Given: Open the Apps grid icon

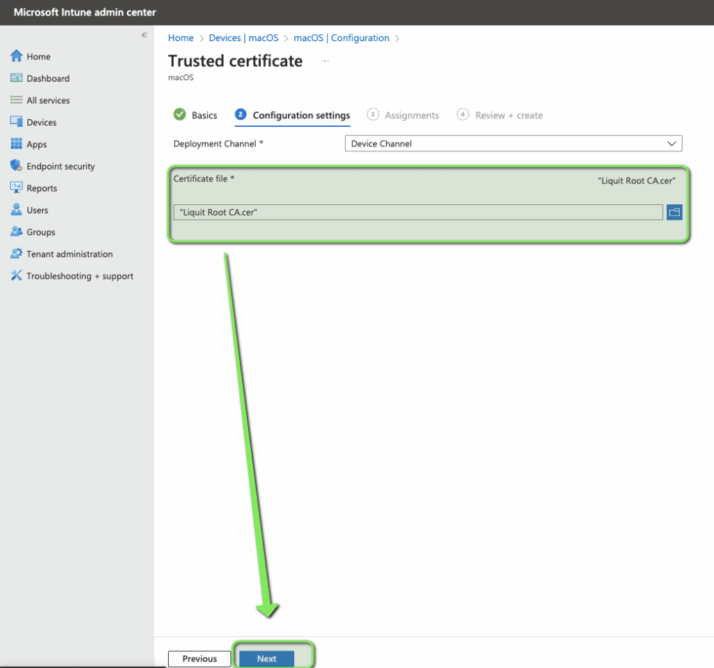Looking at the screenshot, I should [x=17, y=144].
